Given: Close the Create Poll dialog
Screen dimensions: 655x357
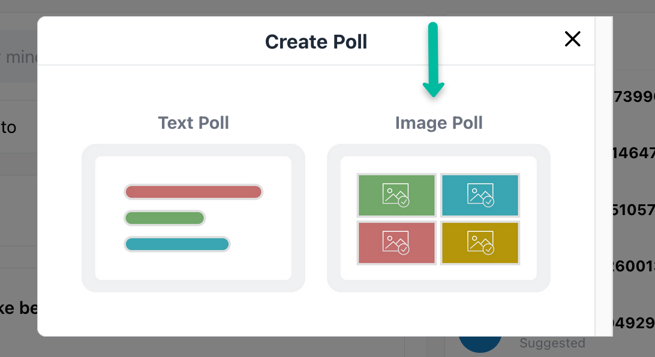Looking at the screenshot, I should (x=572, y=38).
